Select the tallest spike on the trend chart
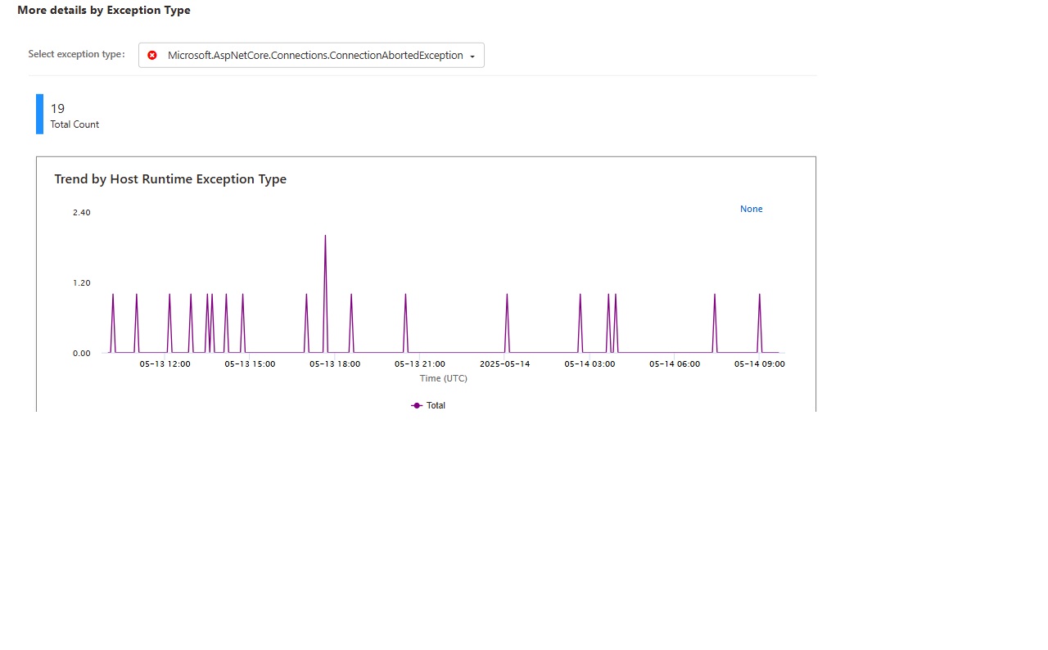 pyautogui.click(x=324, y=237)
